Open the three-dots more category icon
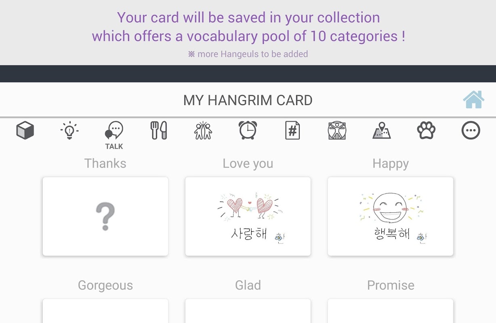 pyautogui.click(x=471, y=131)
